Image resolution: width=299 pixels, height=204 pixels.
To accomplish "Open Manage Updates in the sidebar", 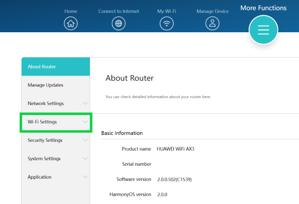I will point(46,85).
